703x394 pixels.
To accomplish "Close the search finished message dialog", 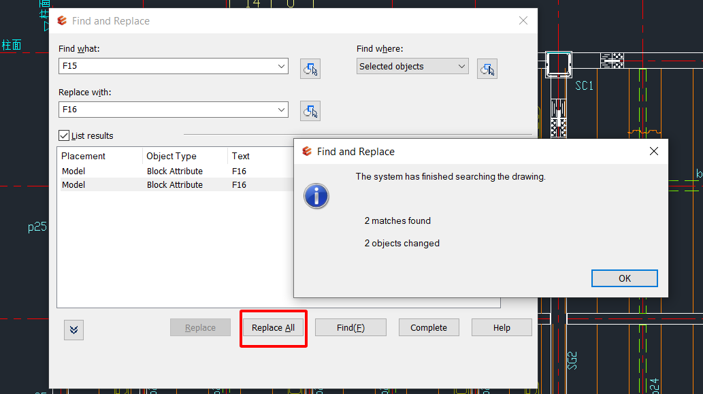I will click(x=653, y=152).
